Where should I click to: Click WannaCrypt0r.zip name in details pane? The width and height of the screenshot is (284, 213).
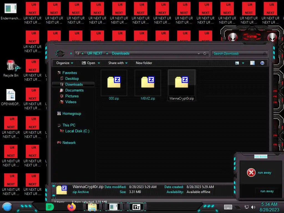88,187
